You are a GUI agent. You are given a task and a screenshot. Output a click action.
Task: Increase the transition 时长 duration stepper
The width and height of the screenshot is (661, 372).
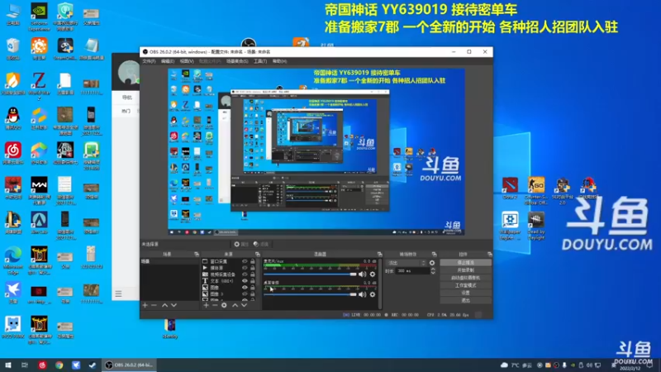coord(433,269)
